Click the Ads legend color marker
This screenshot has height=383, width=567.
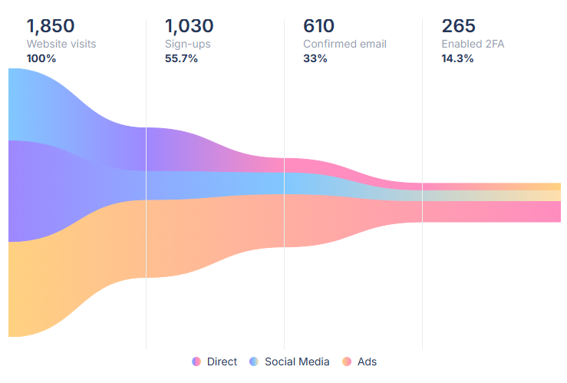pos(347,362)
